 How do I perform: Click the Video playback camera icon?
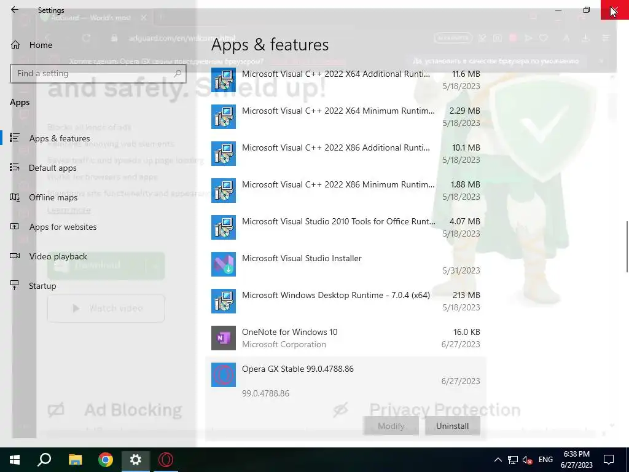[15, 256]
